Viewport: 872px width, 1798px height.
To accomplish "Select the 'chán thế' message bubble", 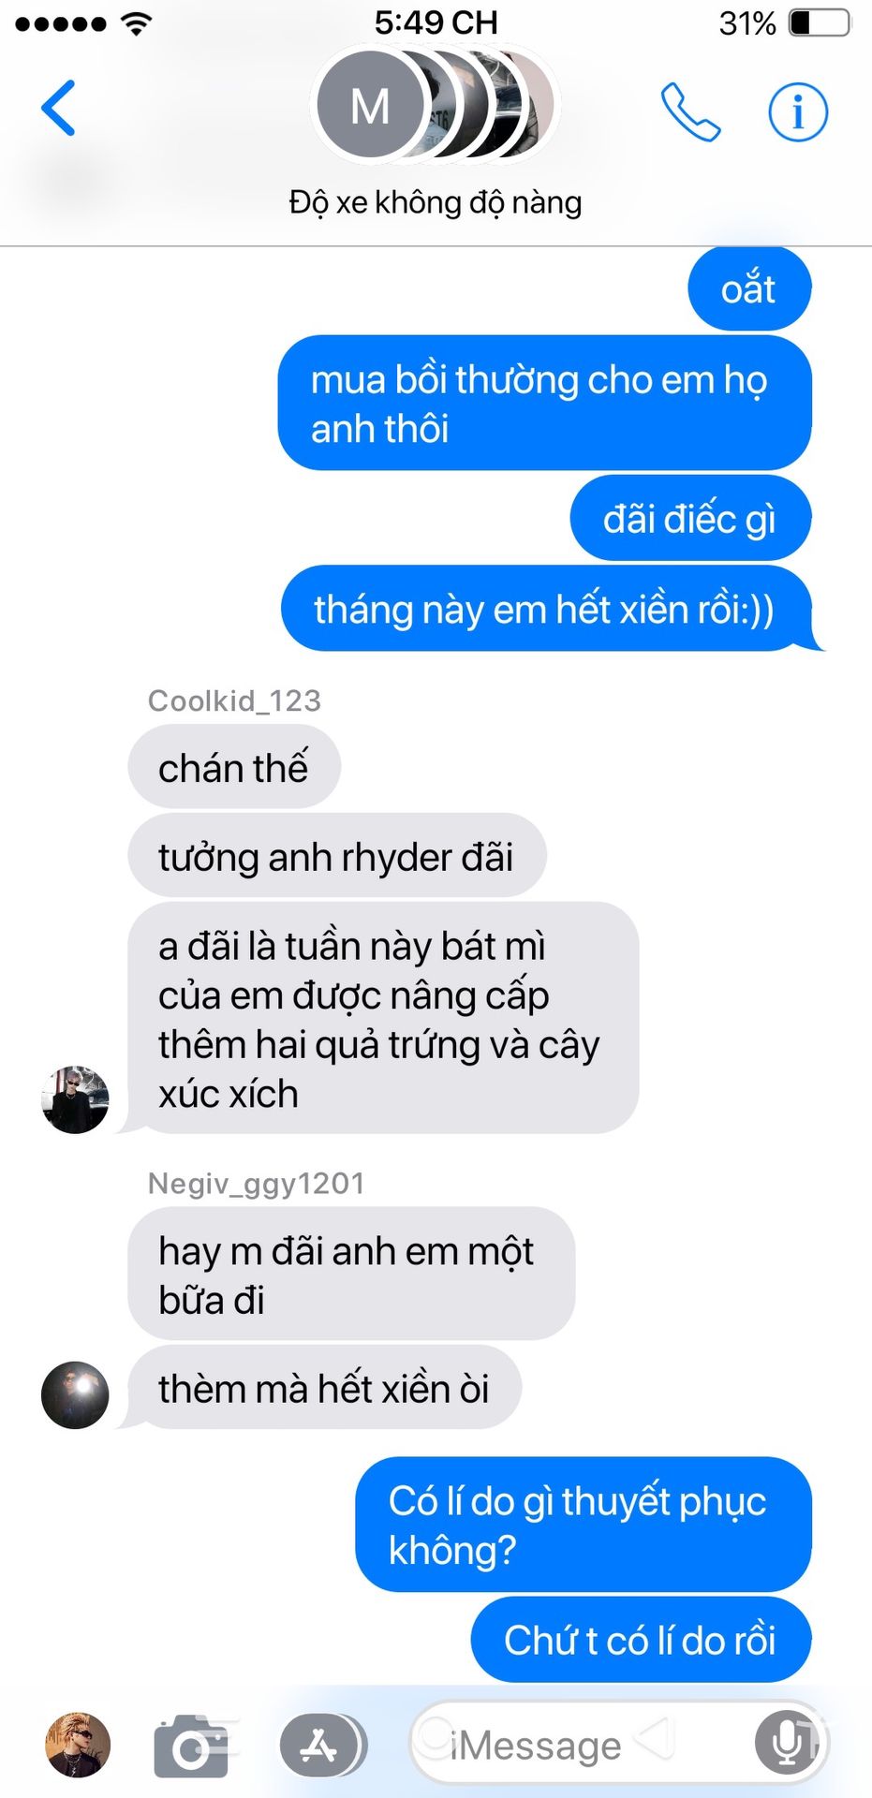I will [x=234, y=768].
